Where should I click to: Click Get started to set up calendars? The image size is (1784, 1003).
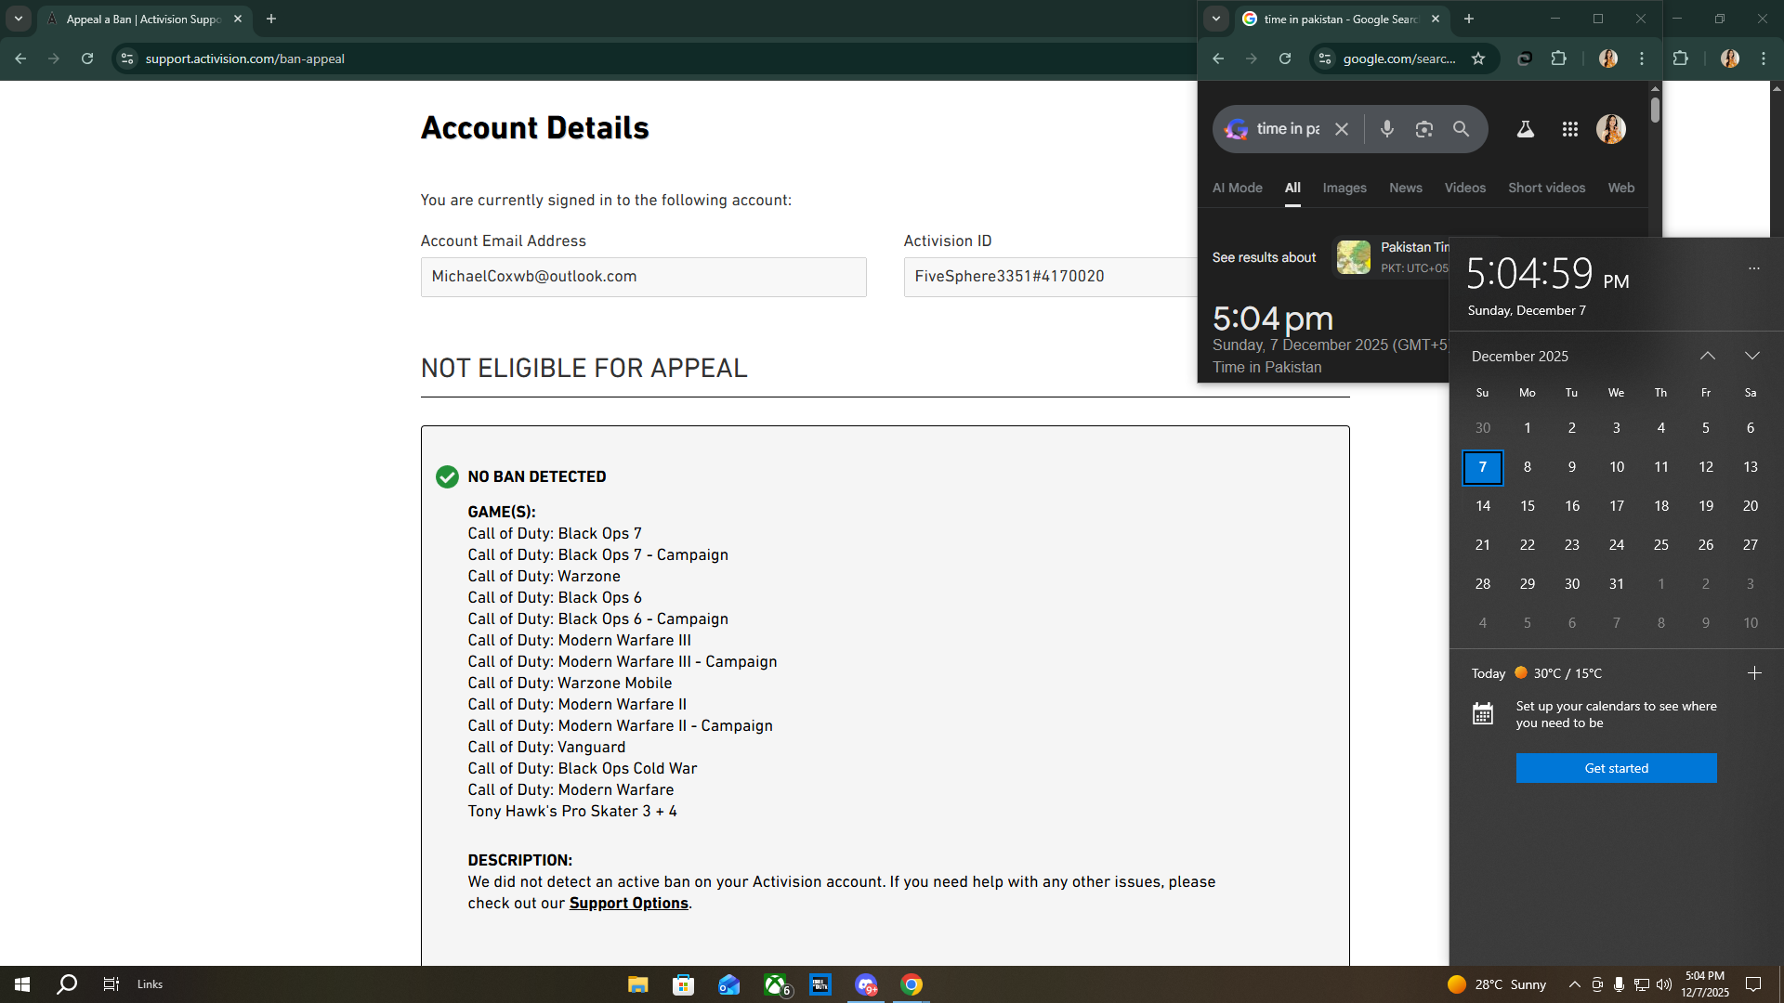(1617, 768)
